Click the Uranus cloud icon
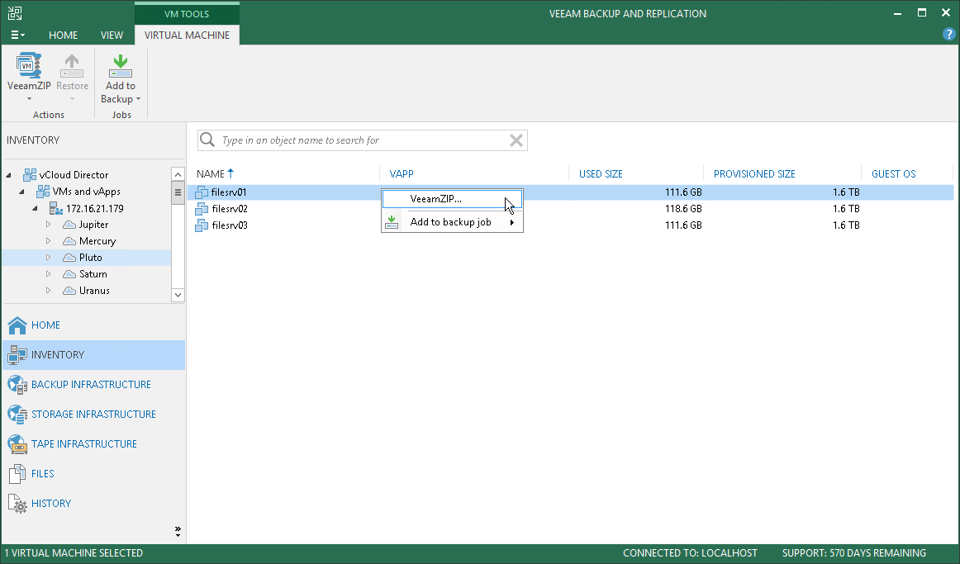 click(69, 291)
